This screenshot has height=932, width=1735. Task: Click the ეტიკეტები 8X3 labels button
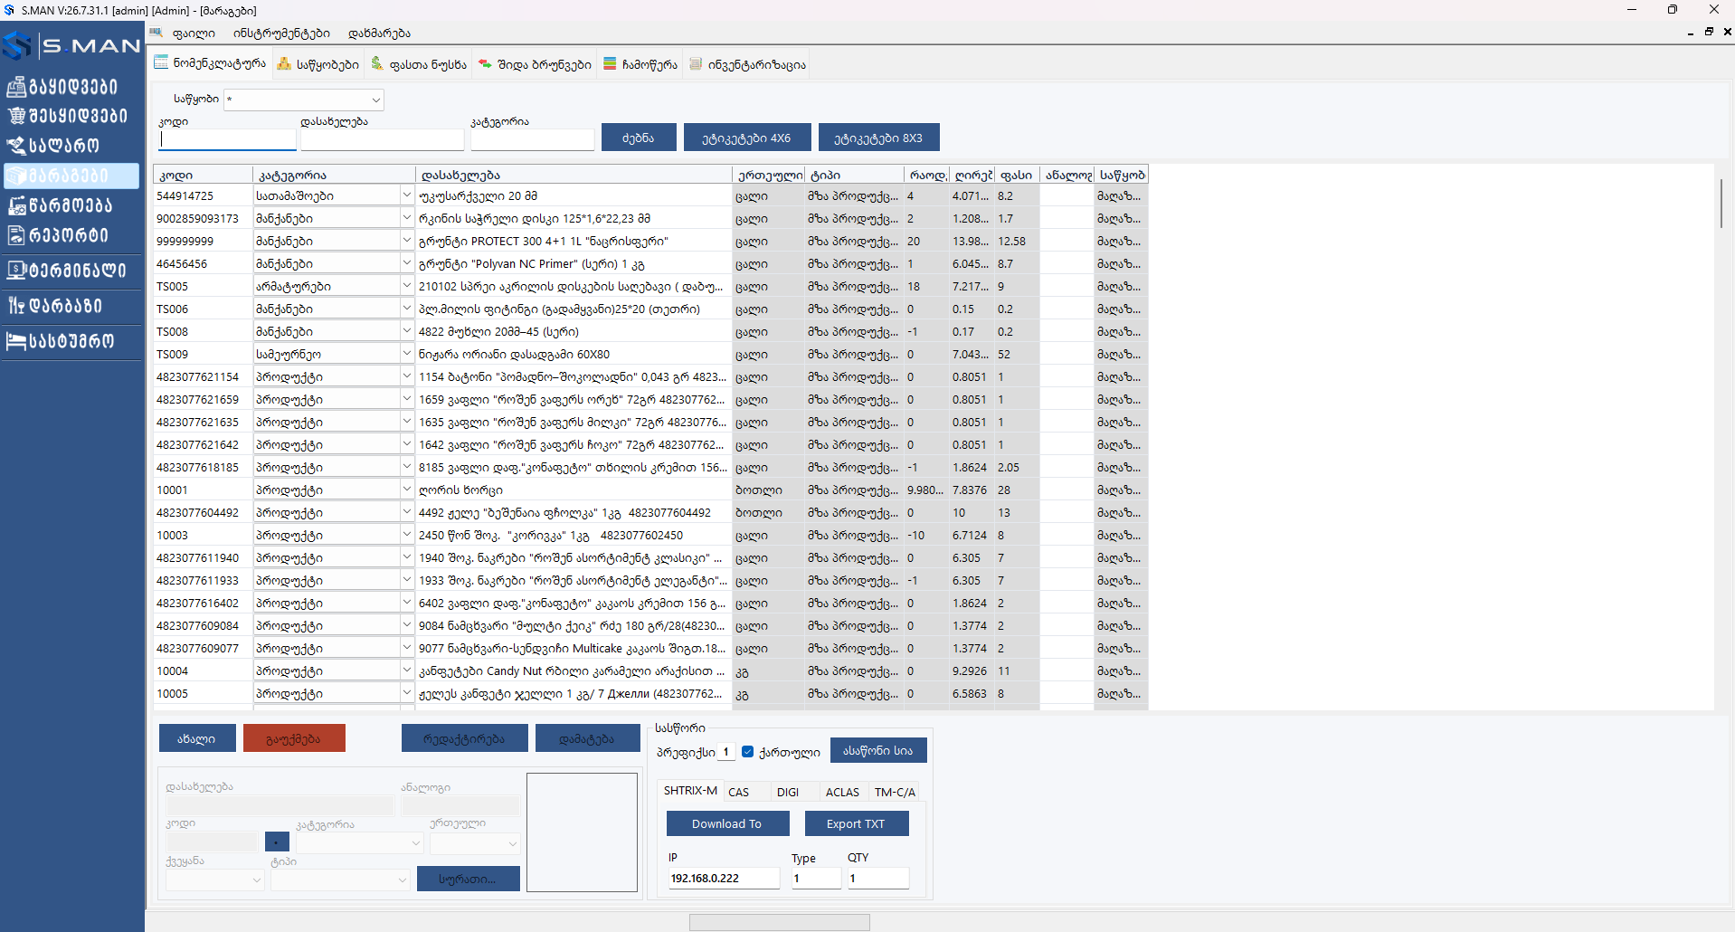[878, 138]
